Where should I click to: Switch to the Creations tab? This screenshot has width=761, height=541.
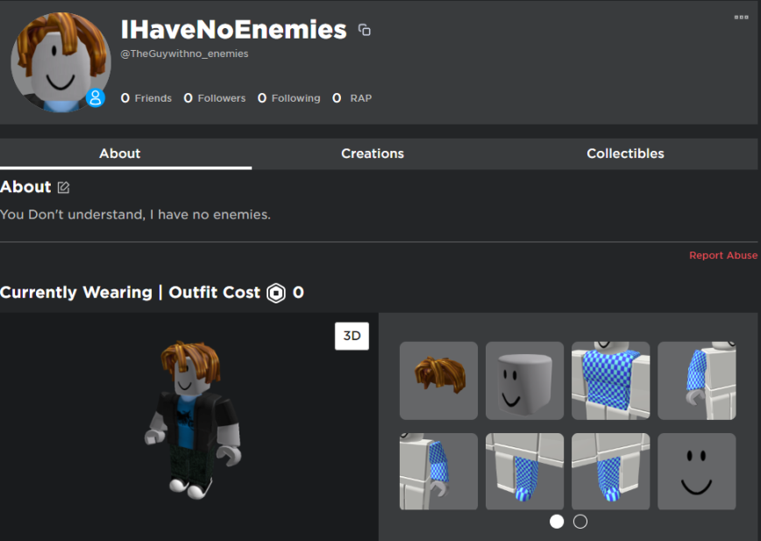coord(373,153)
